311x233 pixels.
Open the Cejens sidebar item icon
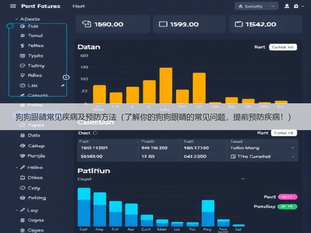pyautogui.click(x=23, y=220)
